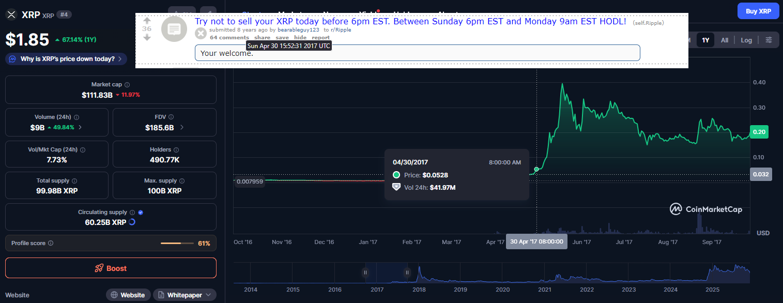Click Reddit post hide link

tap(300, 38)
